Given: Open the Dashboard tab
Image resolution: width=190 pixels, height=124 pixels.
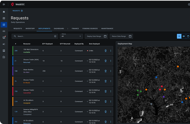Looking at the screenshot, I should coord(59,29).
